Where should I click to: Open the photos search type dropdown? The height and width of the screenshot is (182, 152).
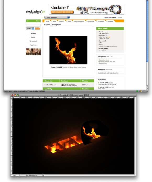point(30,28)
